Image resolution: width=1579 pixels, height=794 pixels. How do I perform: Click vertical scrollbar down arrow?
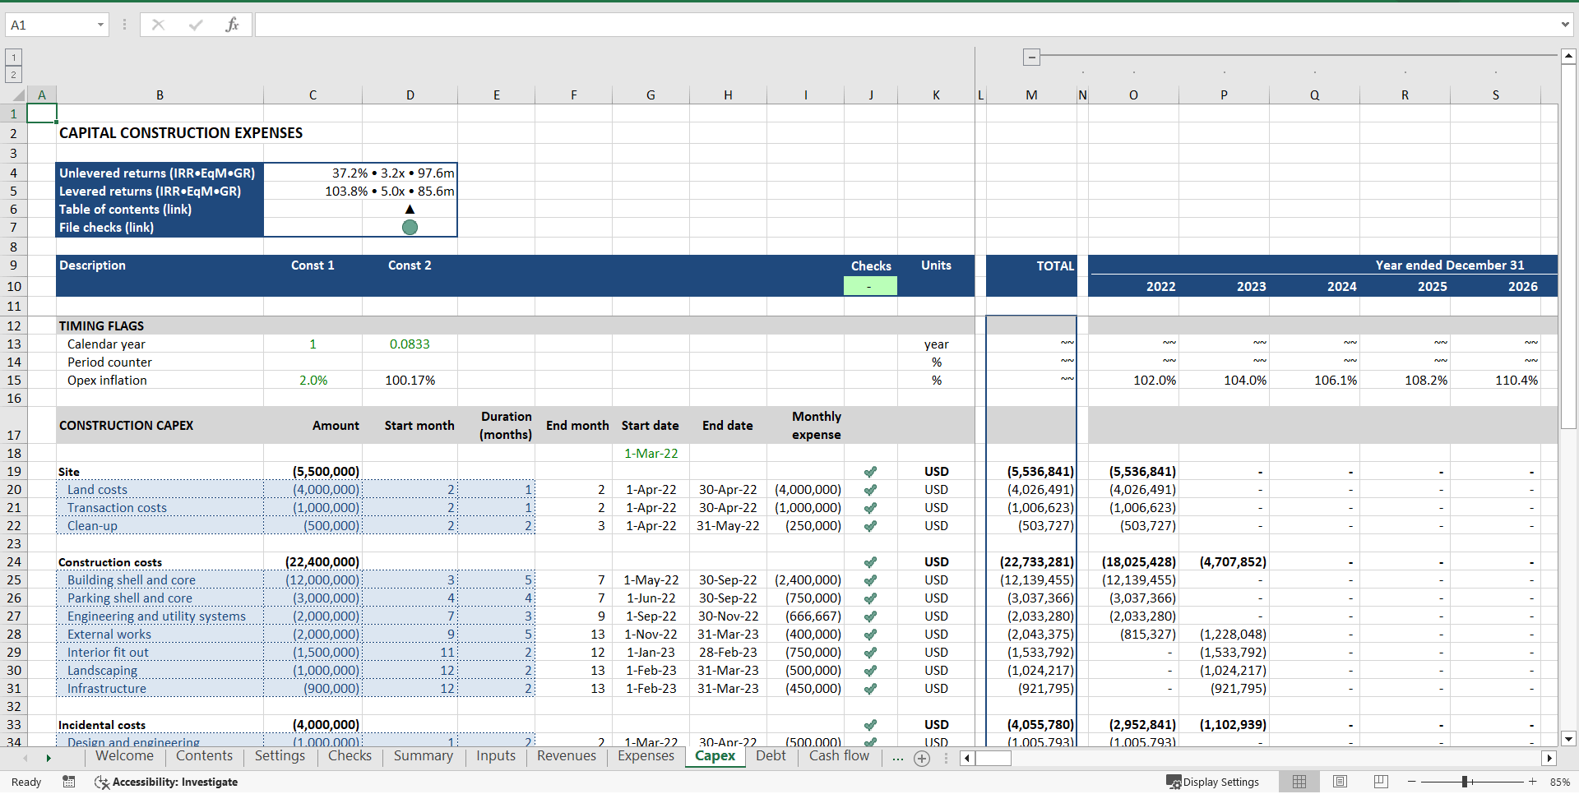[1568, 739]
